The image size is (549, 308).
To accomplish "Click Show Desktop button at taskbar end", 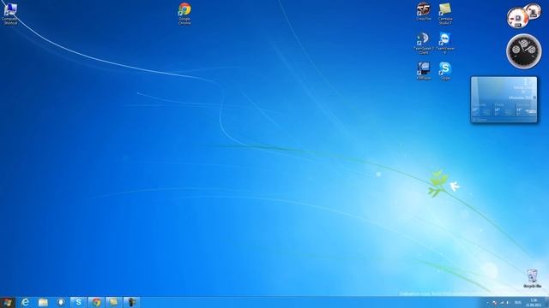I will (546, 303).
